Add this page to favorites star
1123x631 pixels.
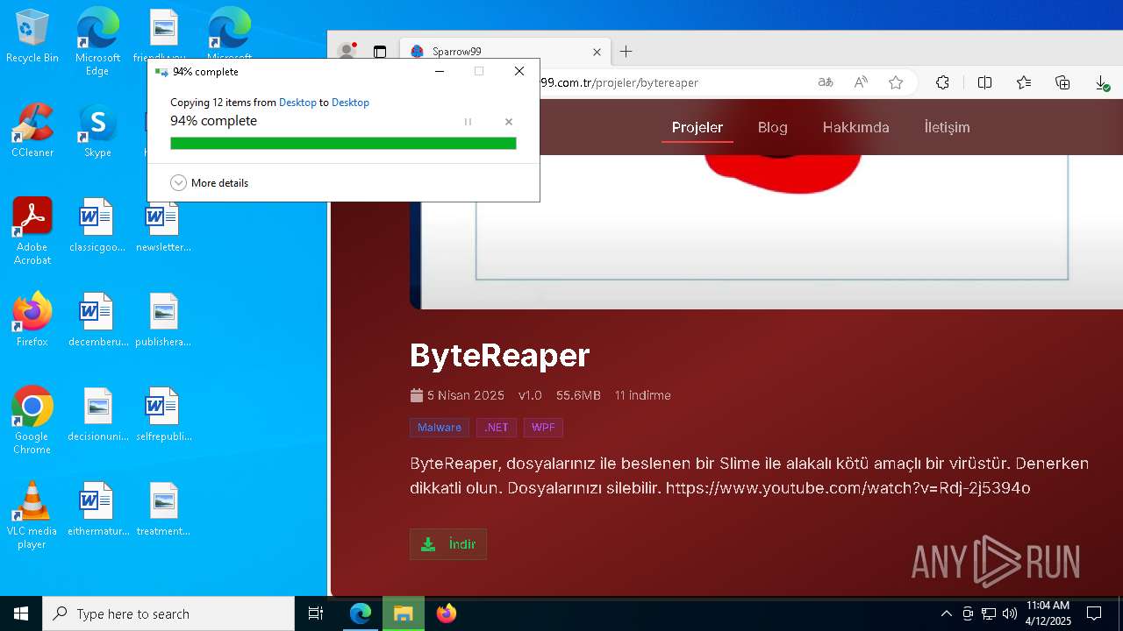(x=896, y=82)
